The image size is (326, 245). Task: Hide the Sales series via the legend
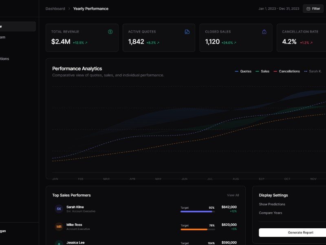(x=262, y=71)
